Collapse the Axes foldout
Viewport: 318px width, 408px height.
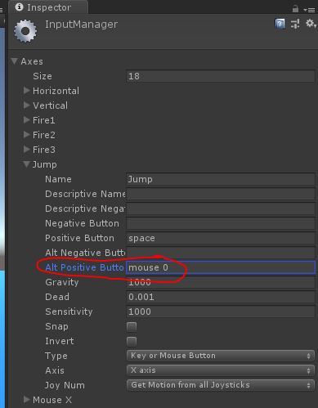tap(15, 61)
